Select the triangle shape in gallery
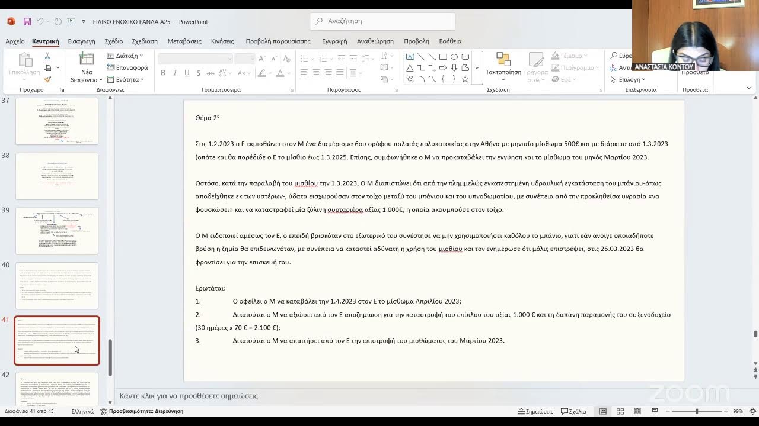 410,68
